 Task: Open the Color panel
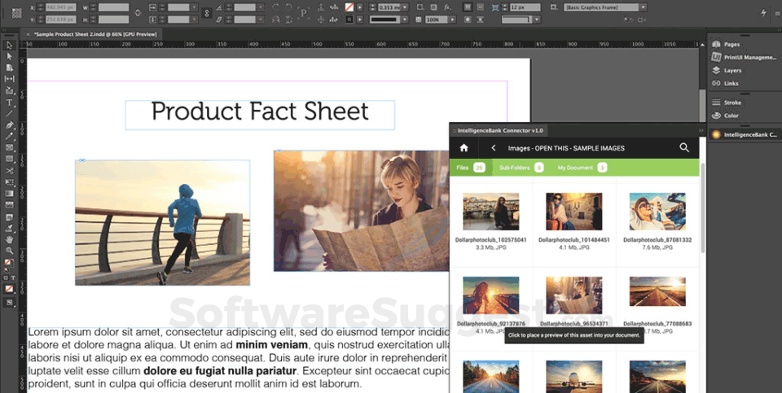tap(726, 116)
